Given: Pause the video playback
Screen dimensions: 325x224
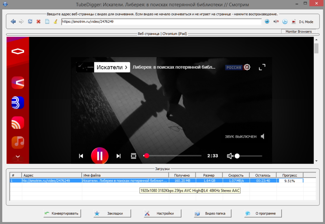Looking at the screenshot, I should 100,156.
